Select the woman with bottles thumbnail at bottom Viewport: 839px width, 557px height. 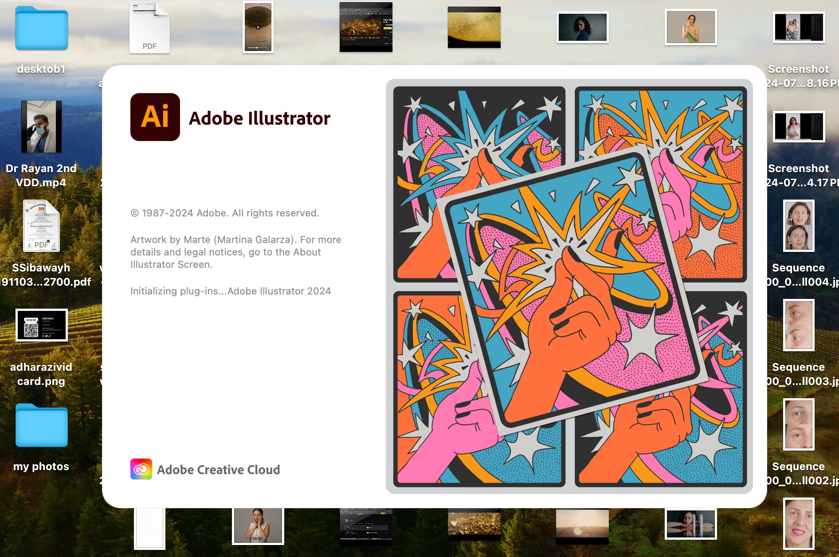pyautogui.click(x=690, y=524)
